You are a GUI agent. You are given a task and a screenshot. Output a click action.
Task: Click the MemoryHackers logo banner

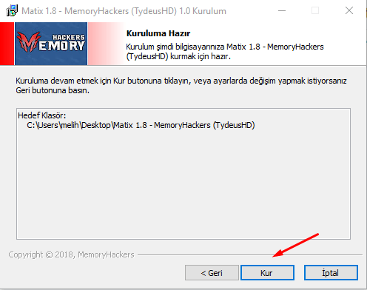tap(51, 44)
